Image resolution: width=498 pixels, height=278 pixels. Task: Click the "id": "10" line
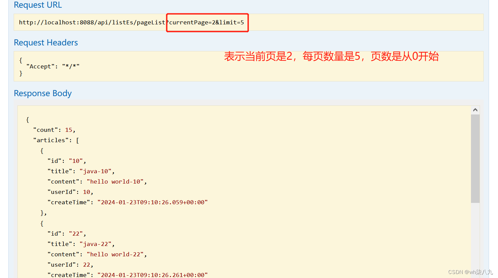[x=67, y=161]
